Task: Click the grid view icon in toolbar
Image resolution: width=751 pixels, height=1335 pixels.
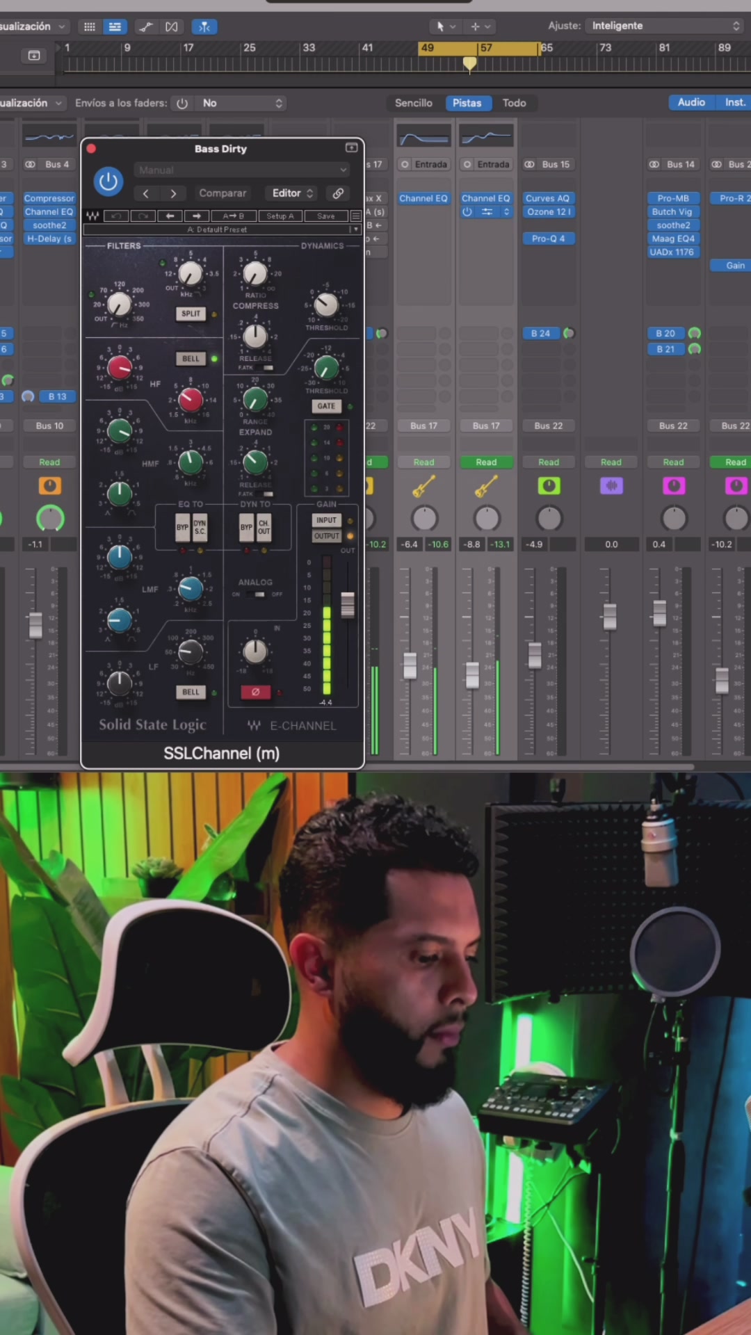Action: (89, 26)
